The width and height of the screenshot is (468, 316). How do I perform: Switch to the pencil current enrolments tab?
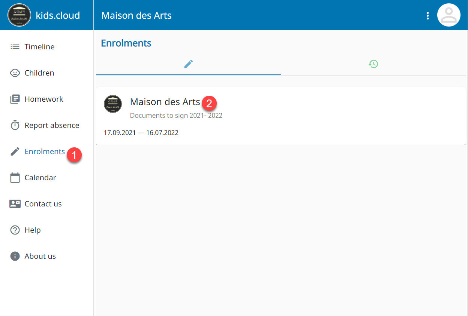point(188,64)
